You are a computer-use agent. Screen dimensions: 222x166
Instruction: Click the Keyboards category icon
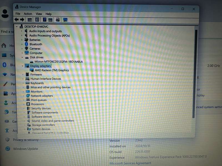coord(27,83)
